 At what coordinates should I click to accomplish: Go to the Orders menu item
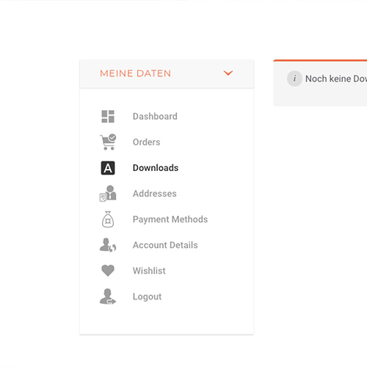[x=146, y=142]
